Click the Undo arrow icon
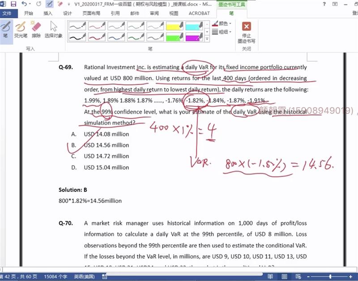 [x=24, y=4]
